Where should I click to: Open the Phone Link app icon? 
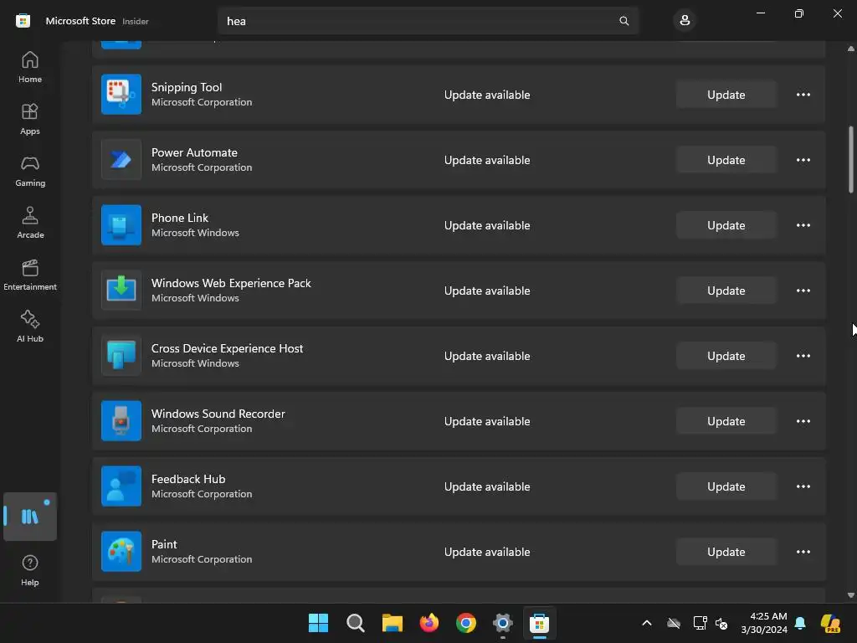(121, 224)
